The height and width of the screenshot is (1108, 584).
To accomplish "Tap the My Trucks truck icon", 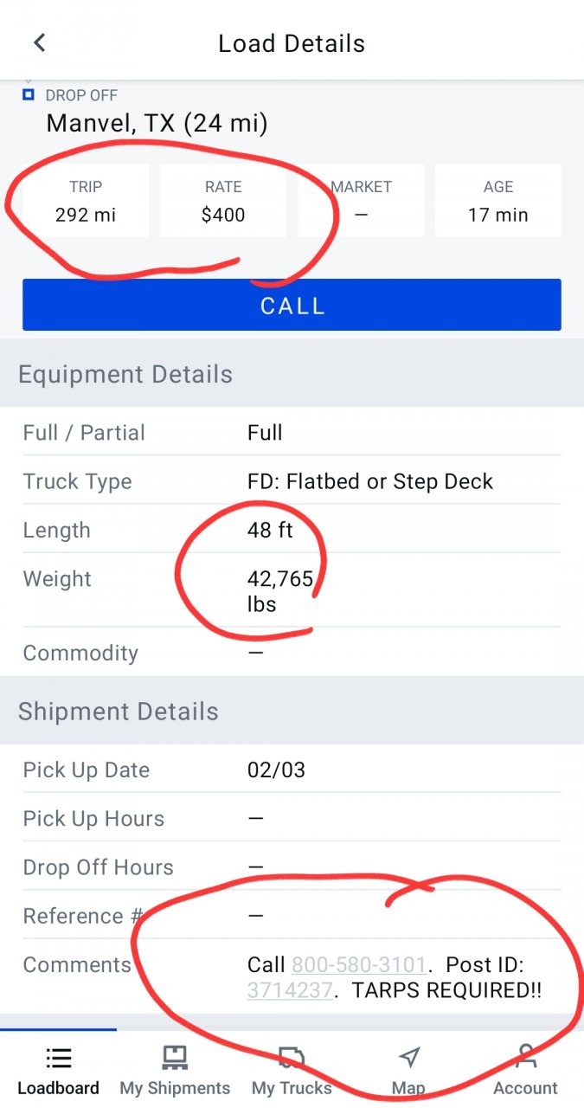I will pyautogui.click(x=292, y=1058).
